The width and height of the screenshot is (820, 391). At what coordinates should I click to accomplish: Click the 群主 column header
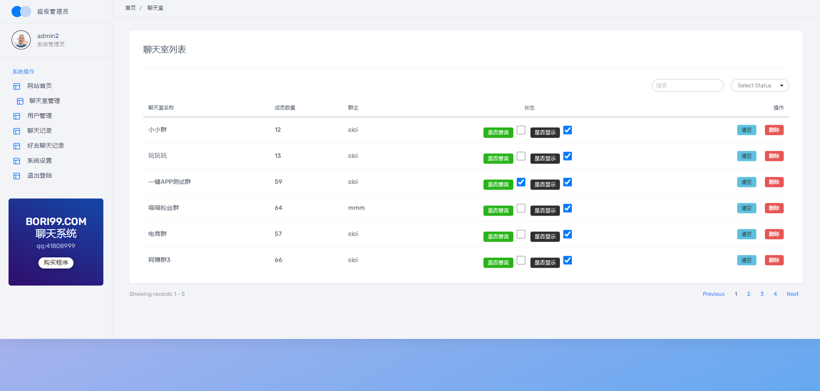[353, 108]
